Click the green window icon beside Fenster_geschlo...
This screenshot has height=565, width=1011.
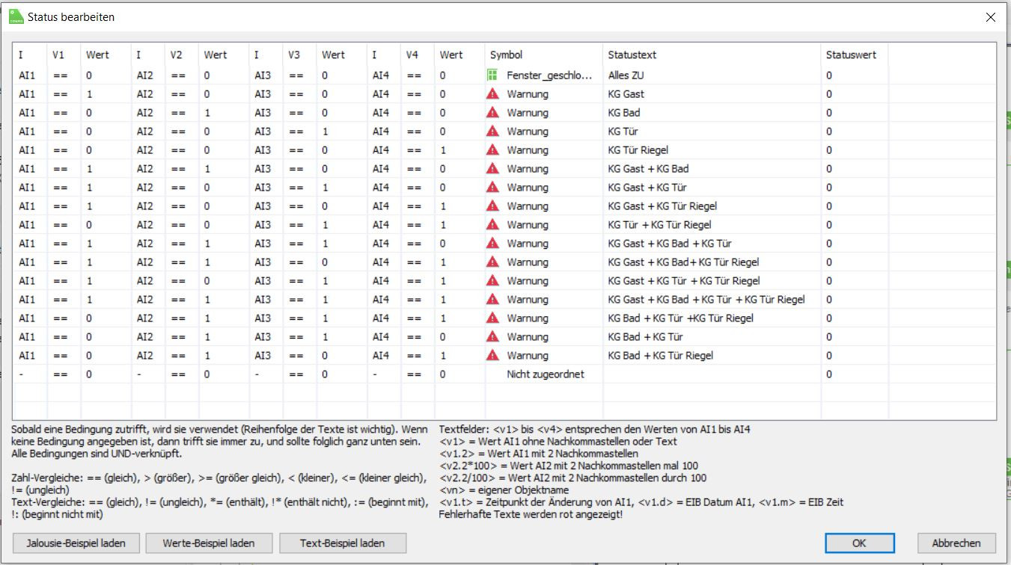492,75
